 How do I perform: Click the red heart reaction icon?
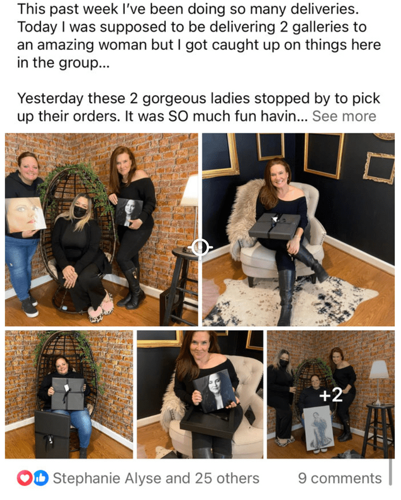pyautogui.click(x=24, y=478)
